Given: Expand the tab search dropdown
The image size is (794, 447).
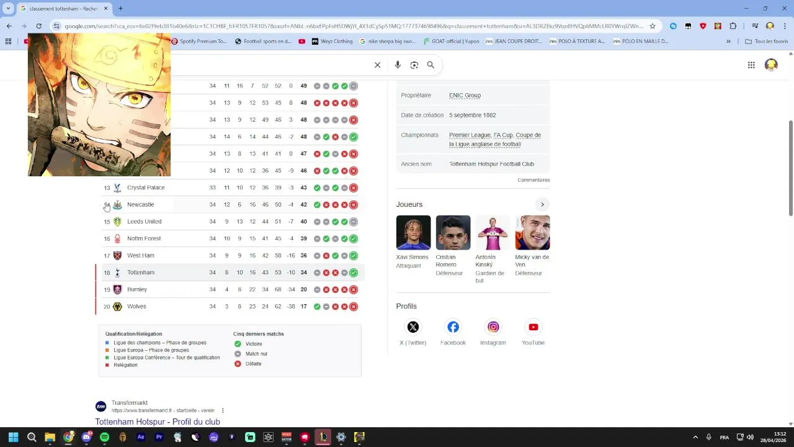Looking at the screenshot, I should [x=8, y=8].
